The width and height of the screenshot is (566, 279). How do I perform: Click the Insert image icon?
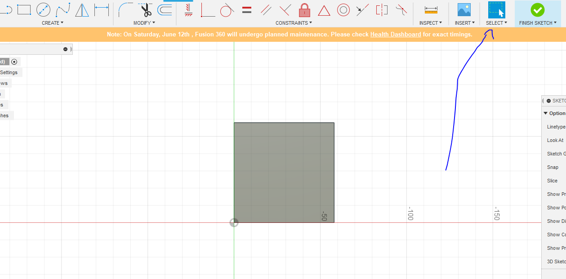464,10
